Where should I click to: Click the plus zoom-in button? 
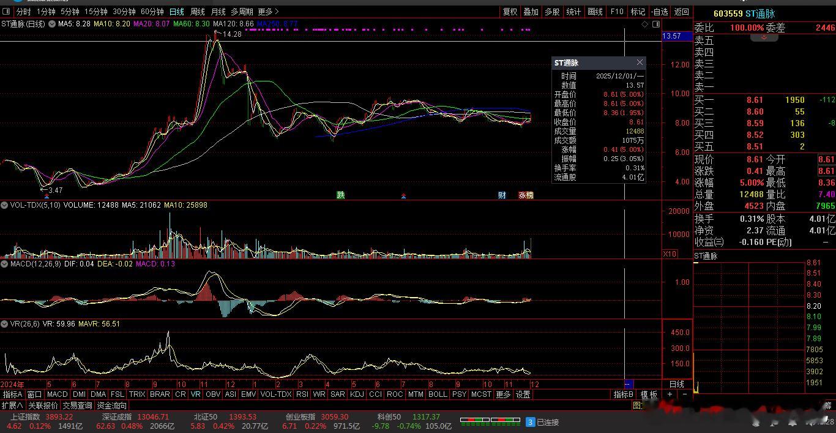pos(670,394)
